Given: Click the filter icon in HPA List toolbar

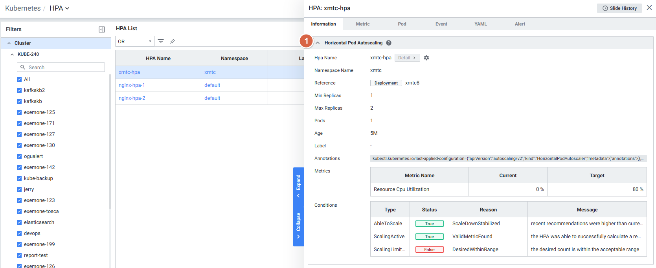Looking at the screenshot, I should click(x=161, y=41).
